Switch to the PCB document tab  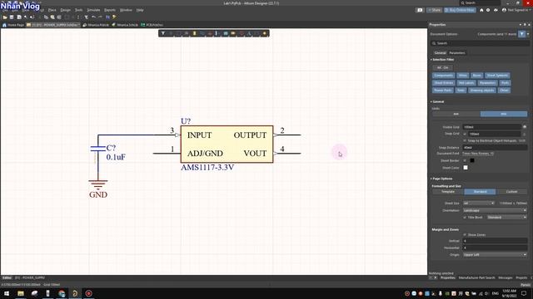tap(152, 25)
